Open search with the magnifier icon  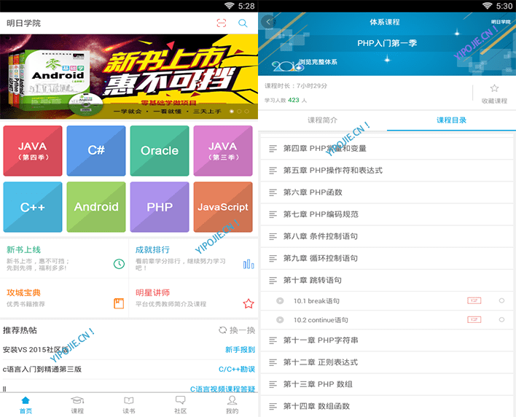pyautogui.click(x=243, y=23)
